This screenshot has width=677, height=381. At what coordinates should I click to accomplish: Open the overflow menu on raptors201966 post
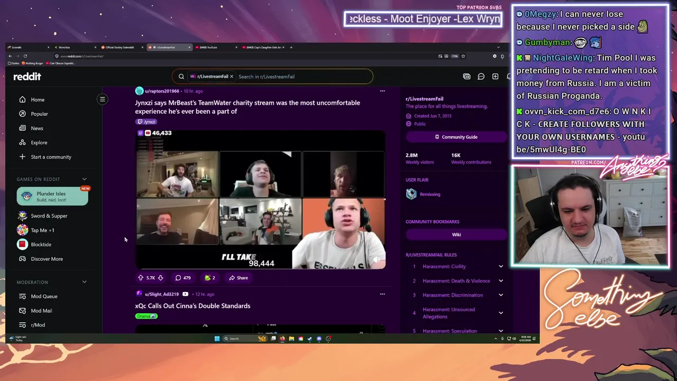coord(382,91)
